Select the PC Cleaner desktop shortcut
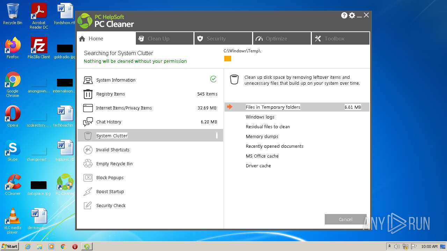447x251 pixels. [x=65, y=184]
